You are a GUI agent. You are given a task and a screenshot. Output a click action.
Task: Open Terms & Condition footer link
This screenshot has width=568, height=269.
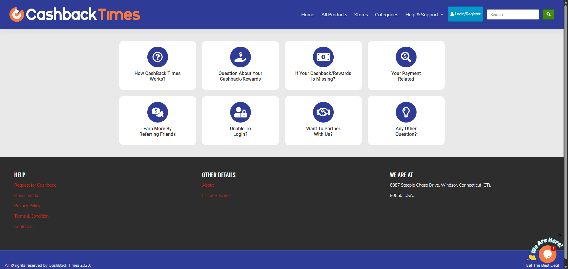click(x=31, y=216)
